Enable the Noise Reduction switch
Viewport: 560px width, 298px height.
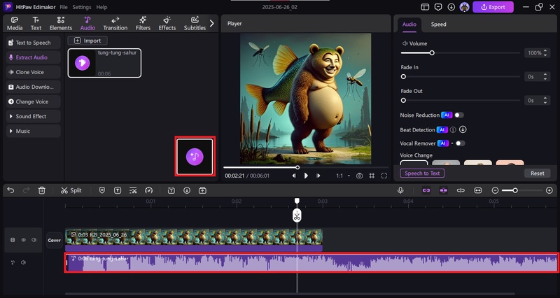coord(458,115)
